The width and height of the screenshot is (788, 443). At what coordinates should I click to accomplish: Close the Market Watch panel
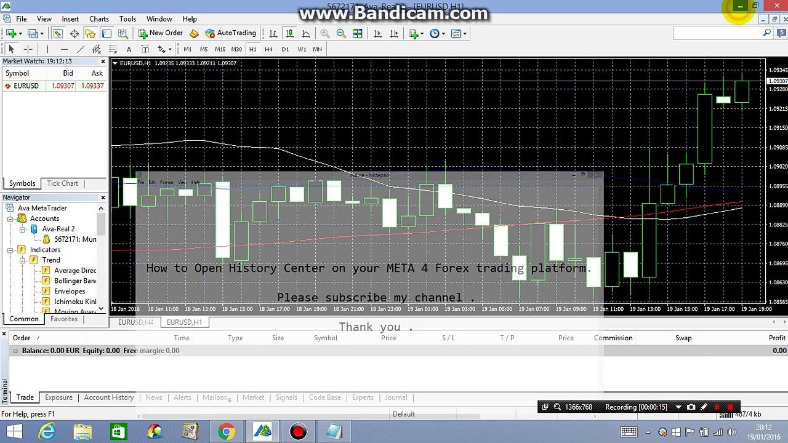(x=103, y=62)
